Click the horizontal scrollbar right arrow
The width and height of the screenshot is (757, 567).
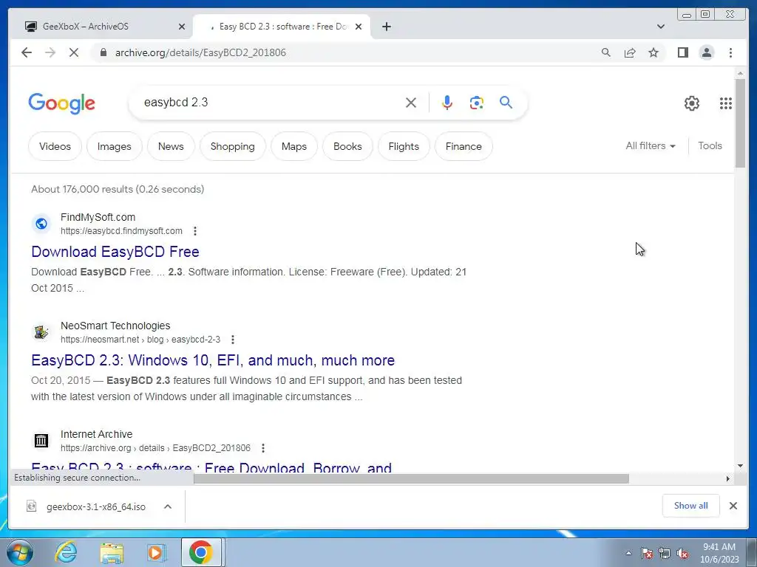(728, 478)
